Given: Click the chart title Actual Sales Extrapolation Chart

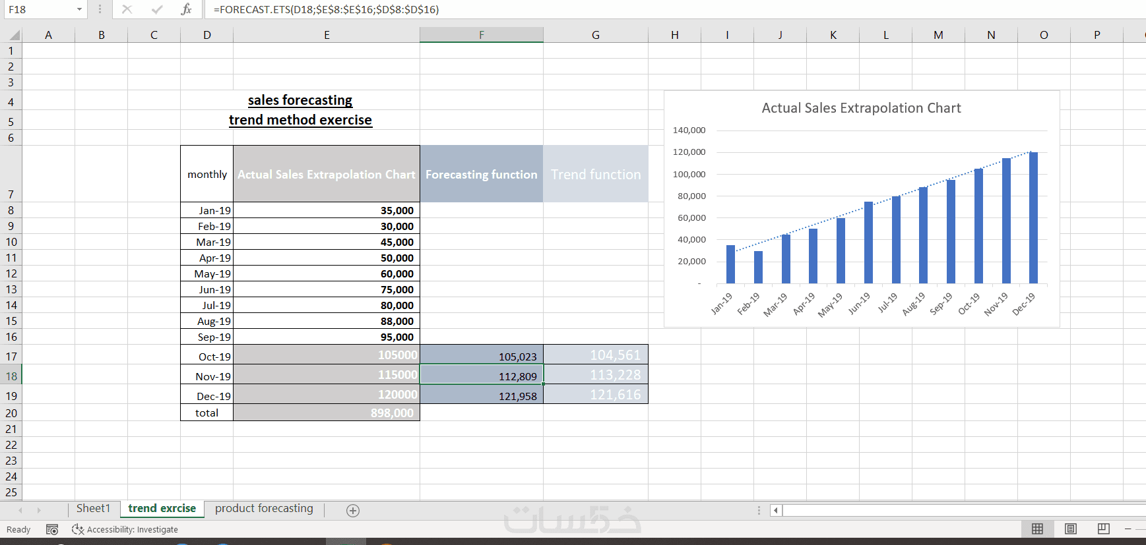Looking at the screenshot, I should pos(861,108).
